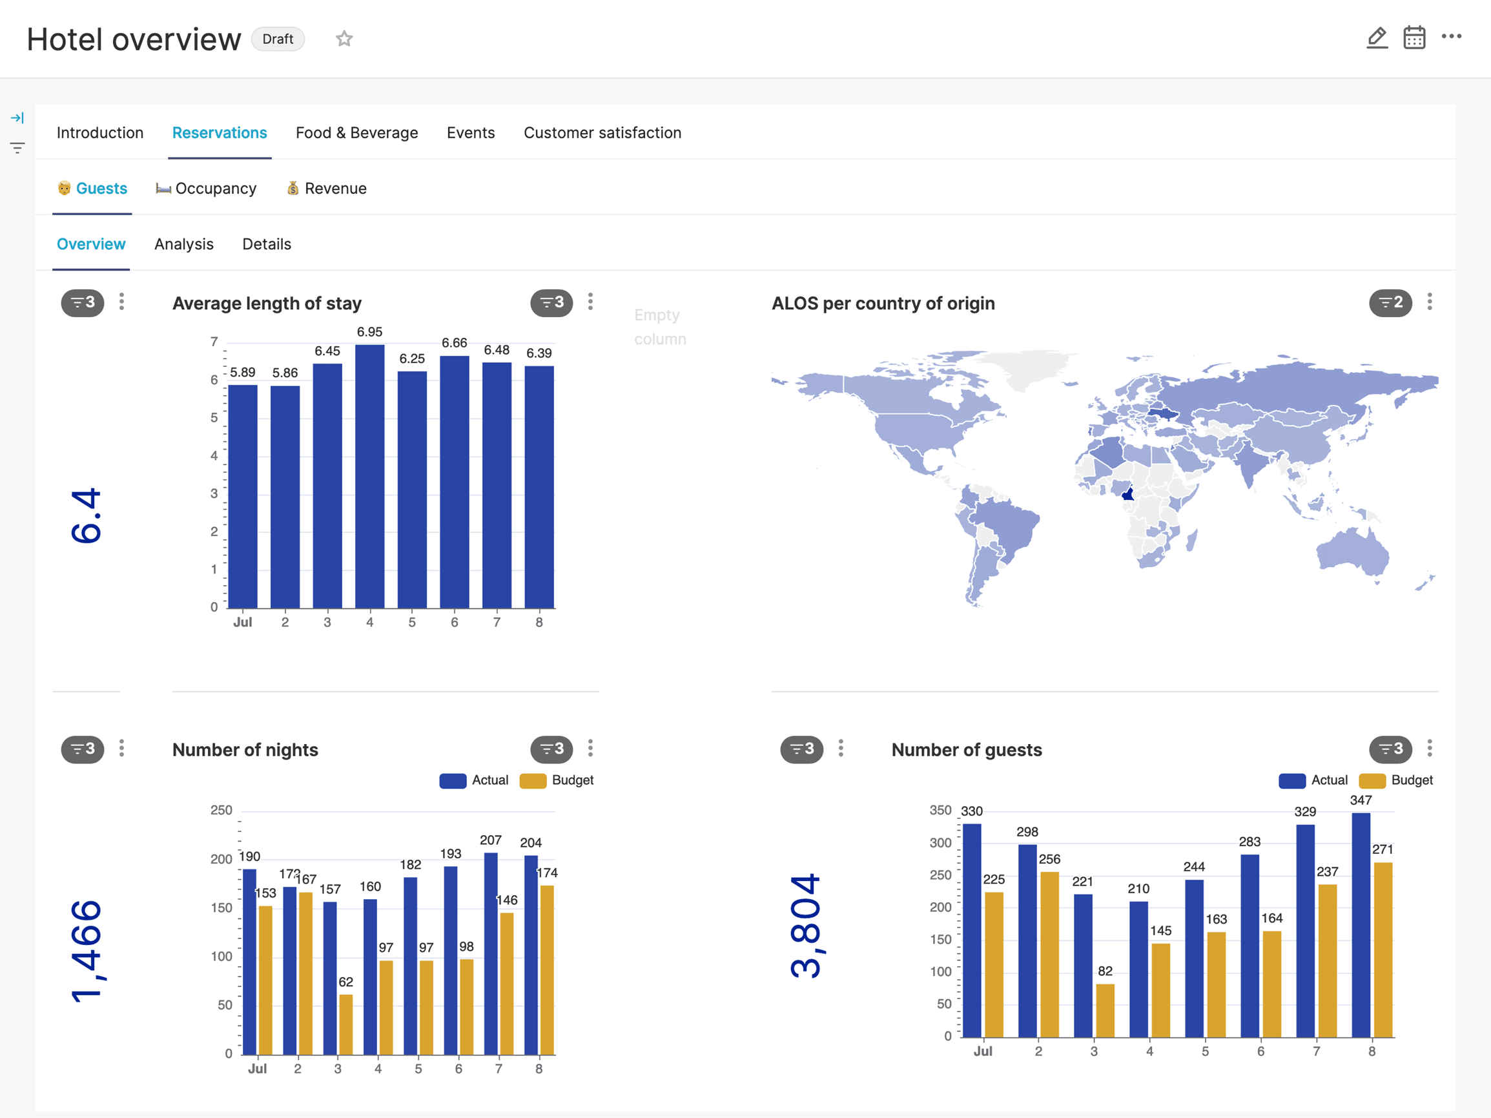Open the ALOS per country kebab menu

tap(1429, 302)
